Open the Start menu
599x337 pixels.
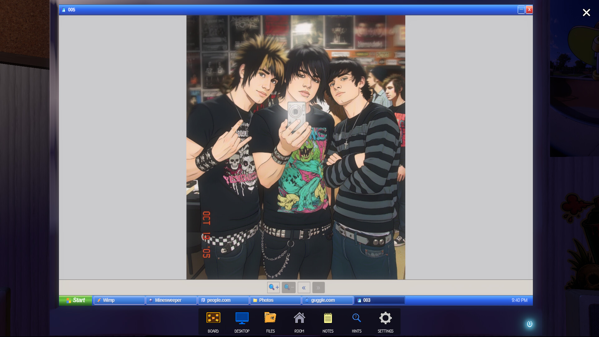click(75, 300)
